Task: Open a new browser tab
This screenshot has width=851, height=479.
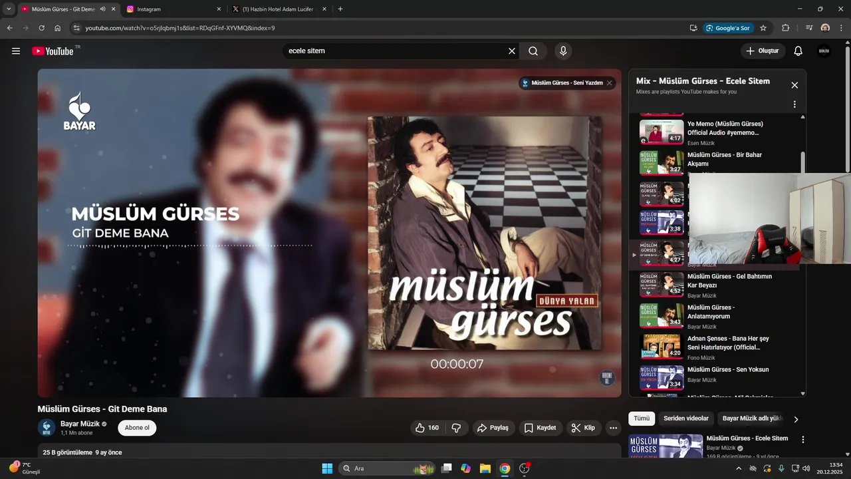Action: click(340, 9)
